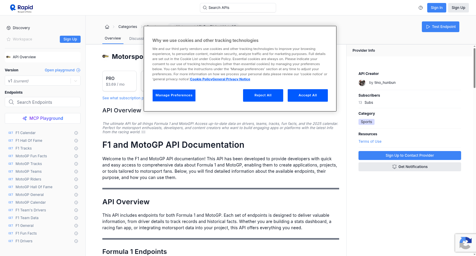Click the home breadcrumb icon
This screenshot has height=256, width=476.
(107, 27)
